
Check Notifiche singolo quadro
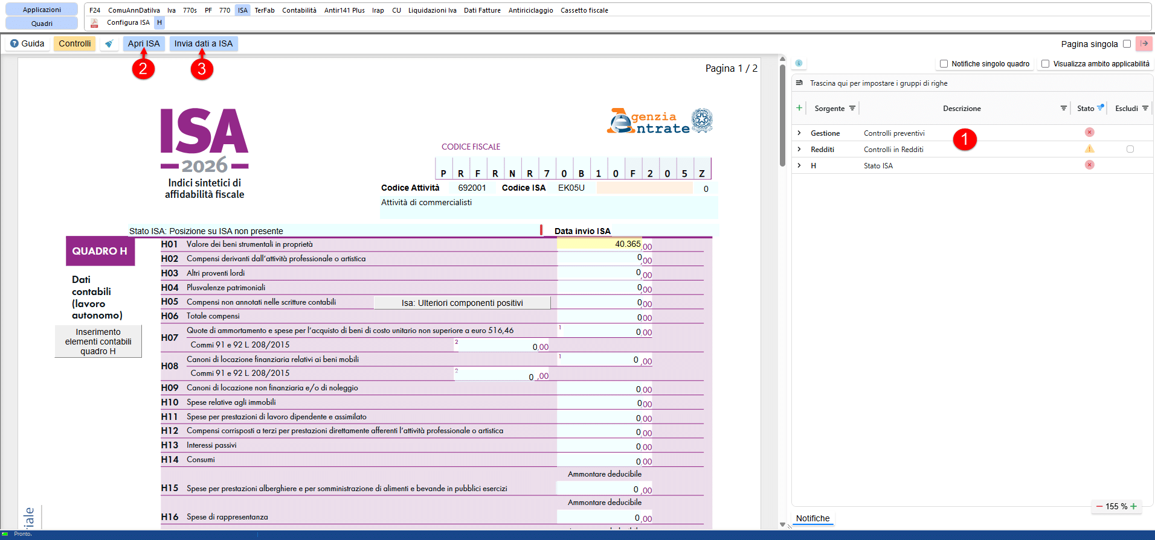coord(944,63)
